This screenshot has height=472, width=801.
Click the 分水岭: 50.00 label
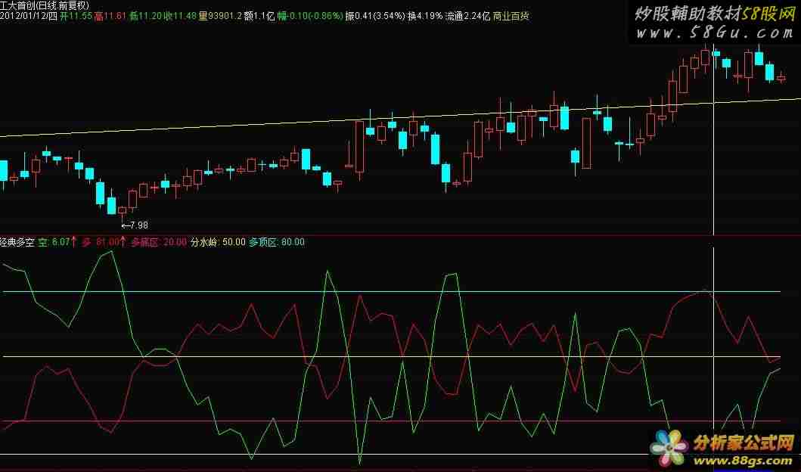coord(218,242)
